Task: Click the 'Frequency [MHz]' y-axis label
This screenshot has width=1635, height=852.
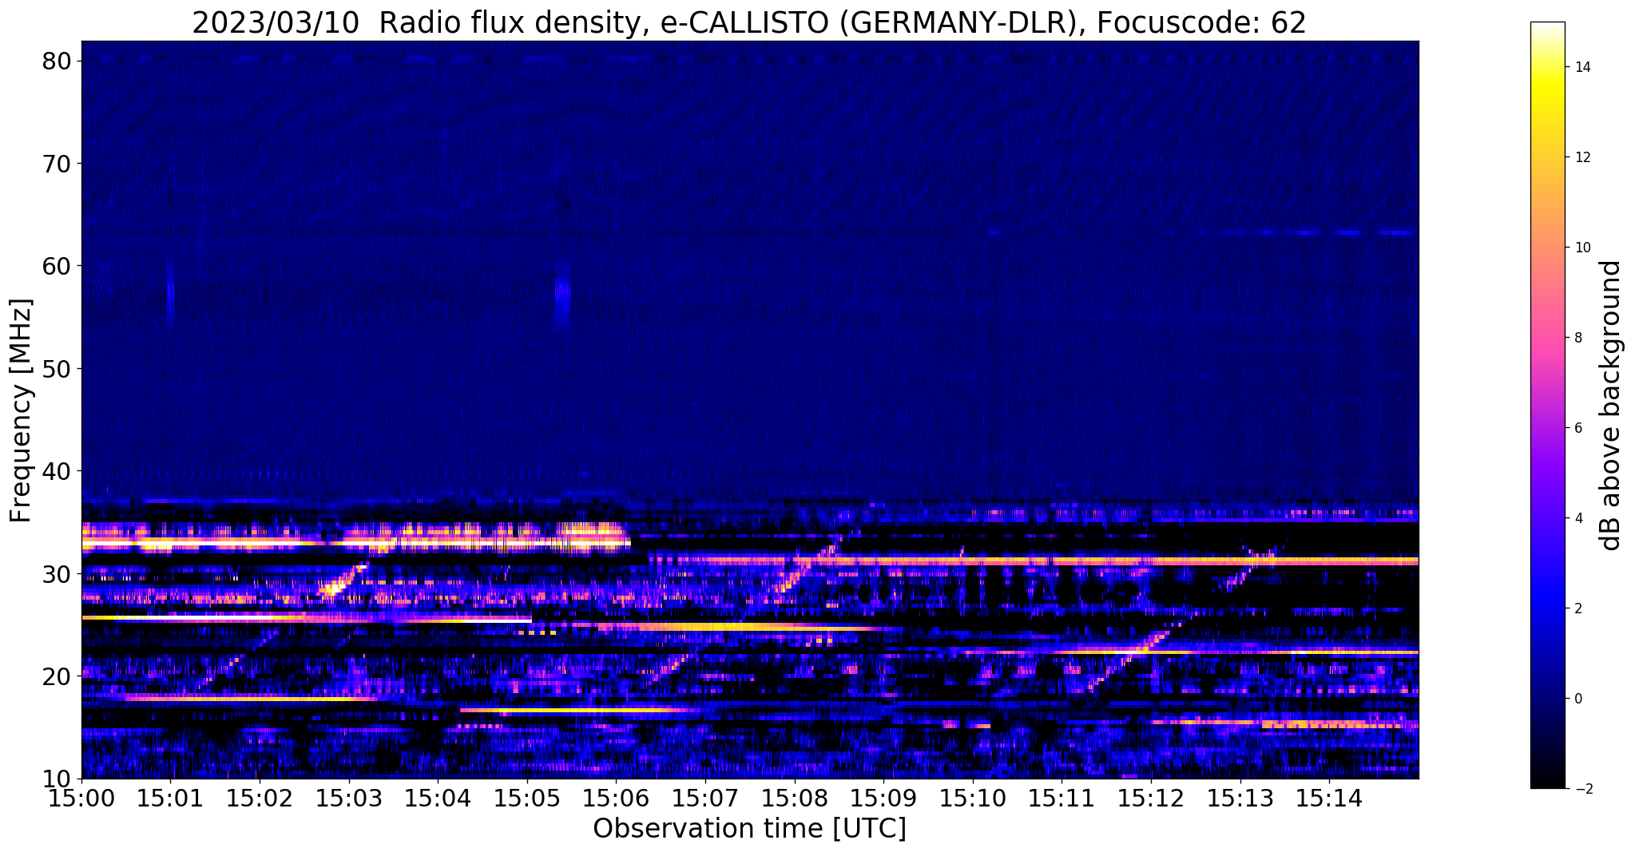Action: (21, 410)
